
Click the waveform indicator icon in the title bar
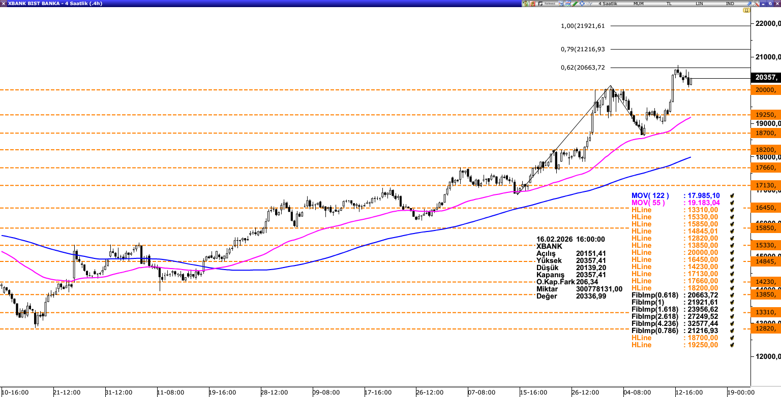tap(589, 4)
